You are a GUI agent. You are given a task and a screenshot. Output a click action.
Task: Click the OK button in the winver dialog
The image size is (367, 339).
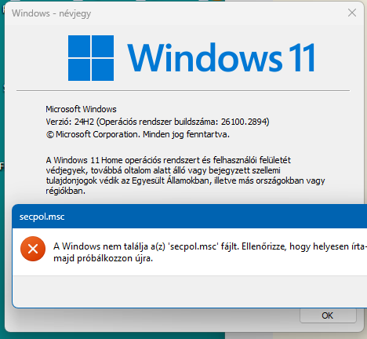coord(328,315)
